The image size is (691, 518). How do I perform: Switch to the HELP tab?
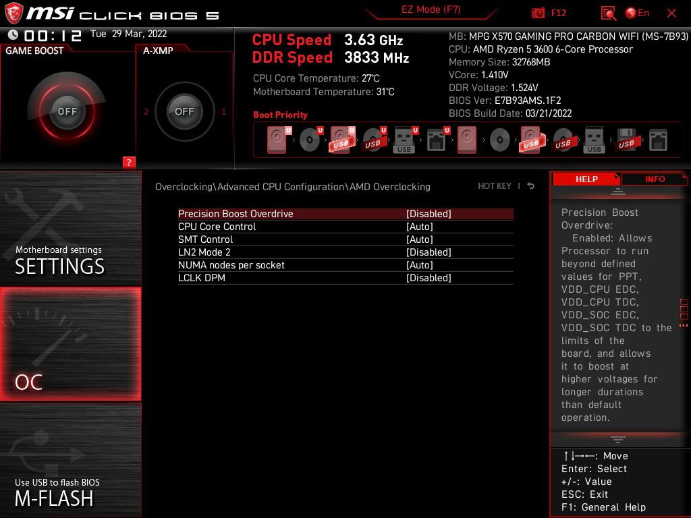(x=586, y=179)
